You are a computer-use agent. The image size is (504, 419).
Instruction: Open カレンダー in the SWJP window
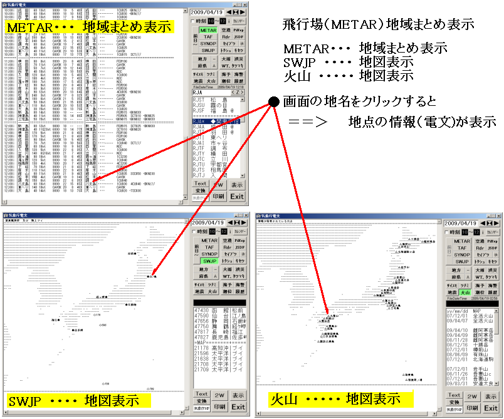pyautogui.click(x=240, y=232)
